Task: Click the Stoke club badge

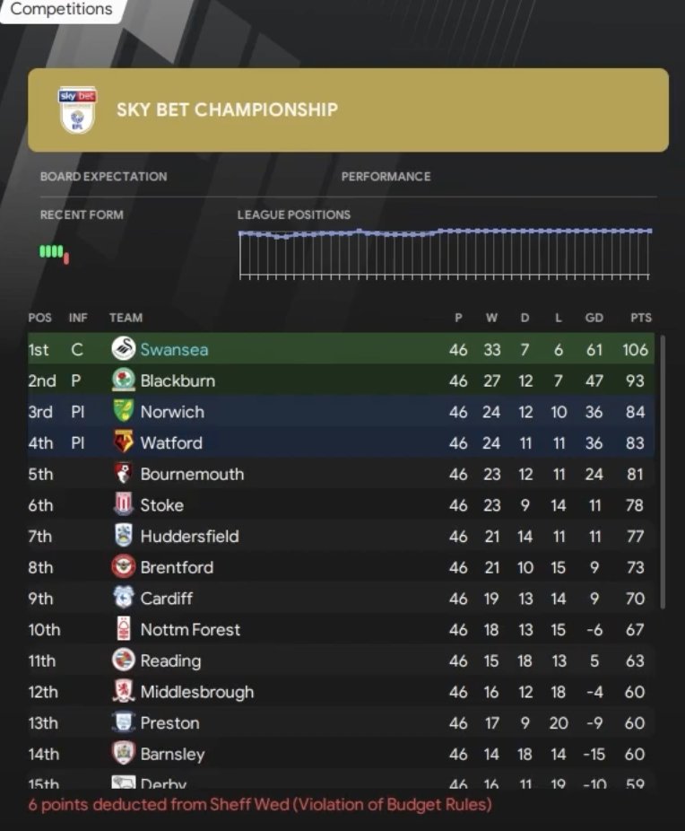Action: click(123, 505)
